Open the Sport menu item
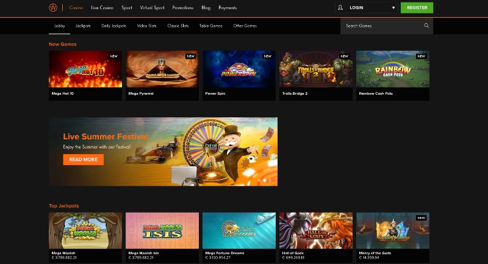488x264 pixels. [x=127, y=8]
